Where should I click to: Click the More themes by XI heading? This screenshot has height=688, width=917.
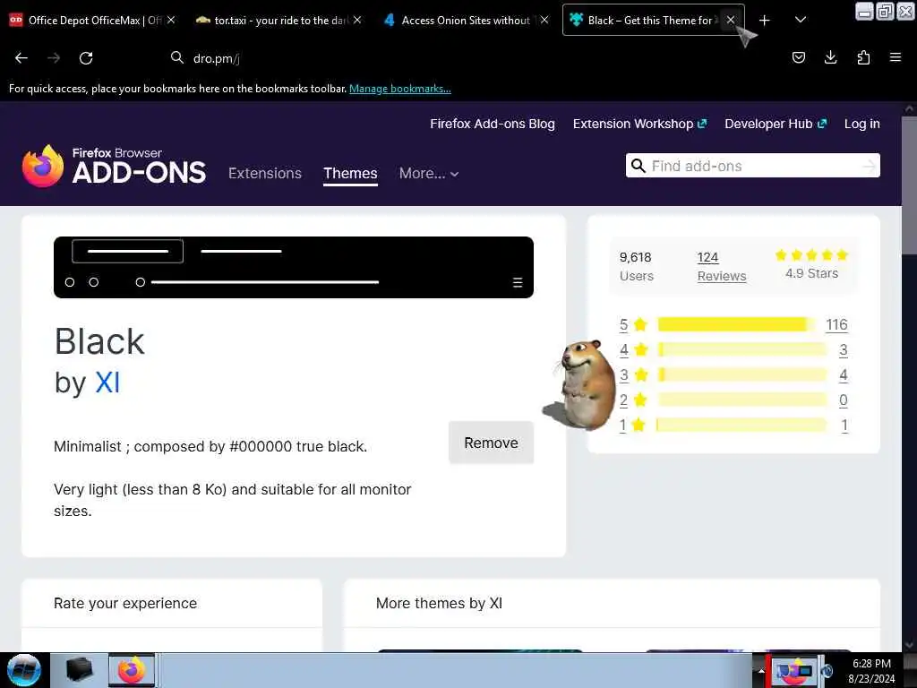point(439,603)
